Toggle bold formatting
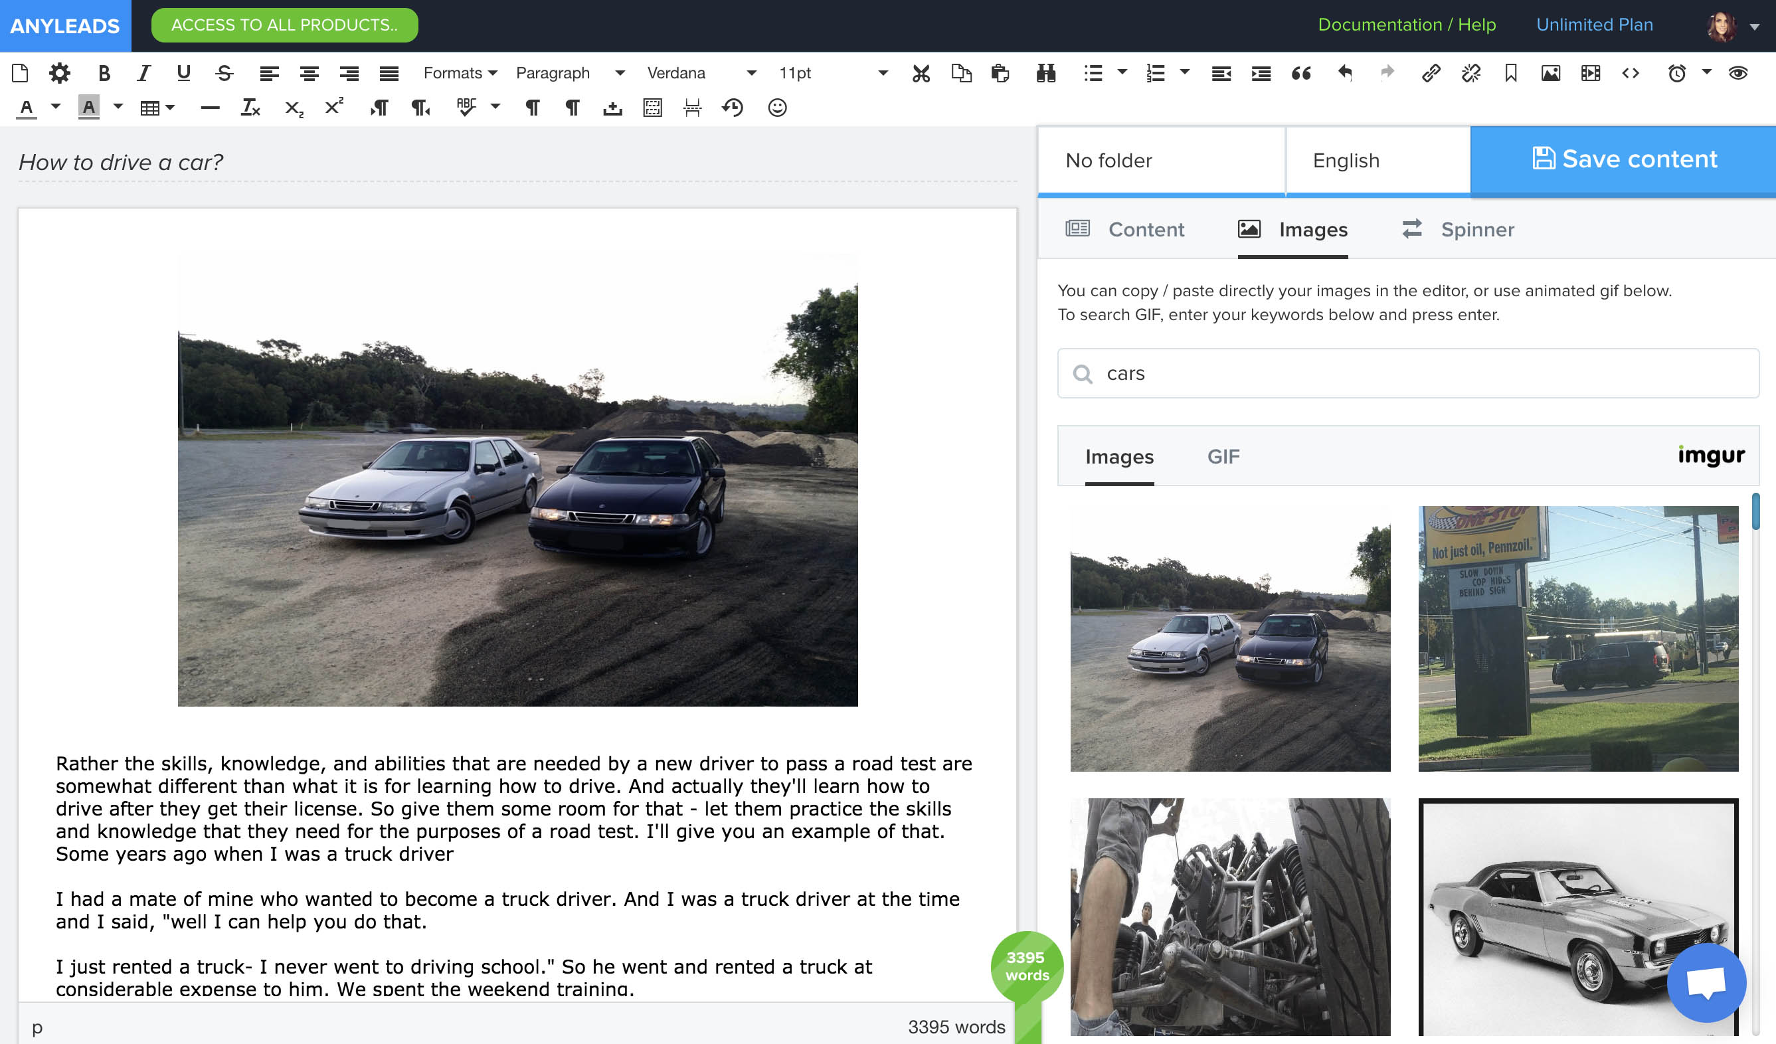 104,72
